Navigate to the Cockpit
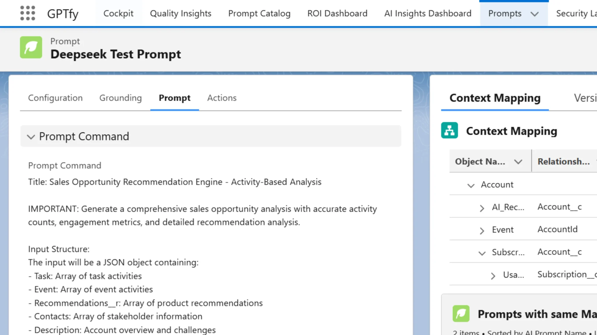The width and height of the screenshot is (597, 335). click(118, 13)
